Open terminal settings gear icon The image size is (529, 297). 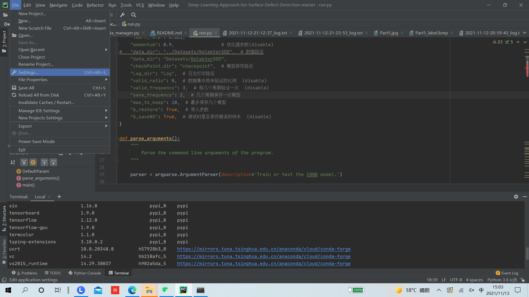pos(516,197)
